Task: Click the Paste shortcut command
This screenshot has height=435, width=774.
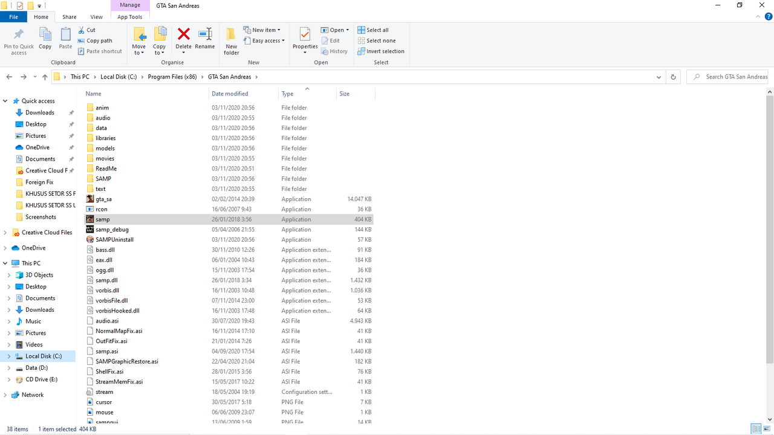Action: pyautogui.click(x=100, y=51)
